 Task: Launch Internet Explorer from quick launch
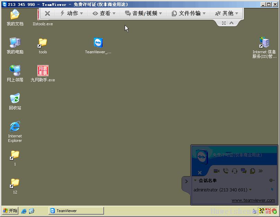click(x=24, y=211)
